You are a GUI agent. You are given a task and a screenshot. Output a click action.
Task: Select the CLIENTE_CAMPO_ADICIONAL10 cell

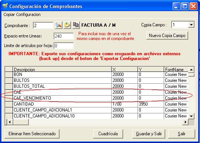[x=62, y=116]
